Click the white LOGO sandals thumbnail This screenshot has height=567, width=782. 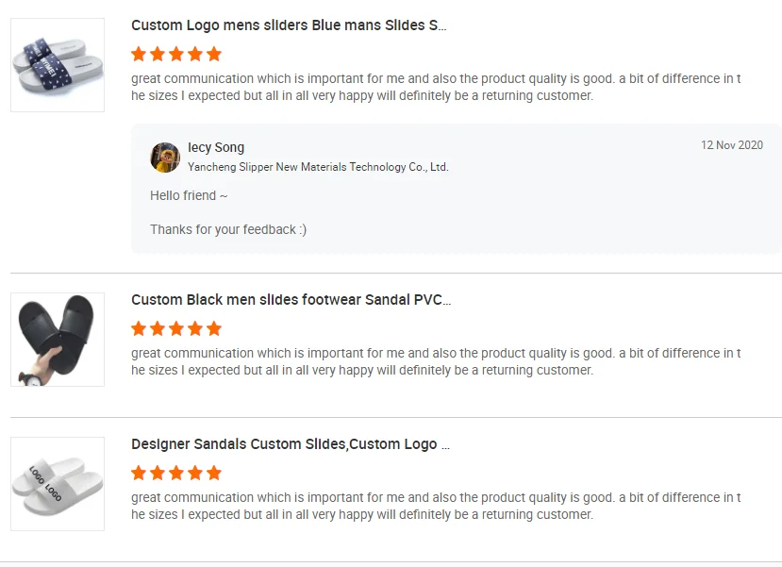click(x=58, y=484)
